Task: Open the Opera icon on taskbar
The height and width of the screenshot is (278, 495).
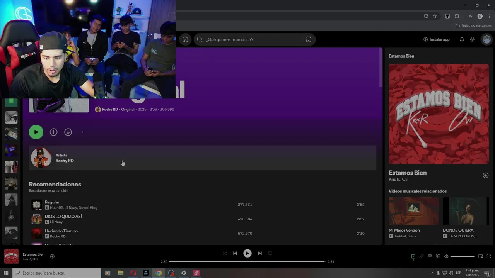Action: coord(133,273)
